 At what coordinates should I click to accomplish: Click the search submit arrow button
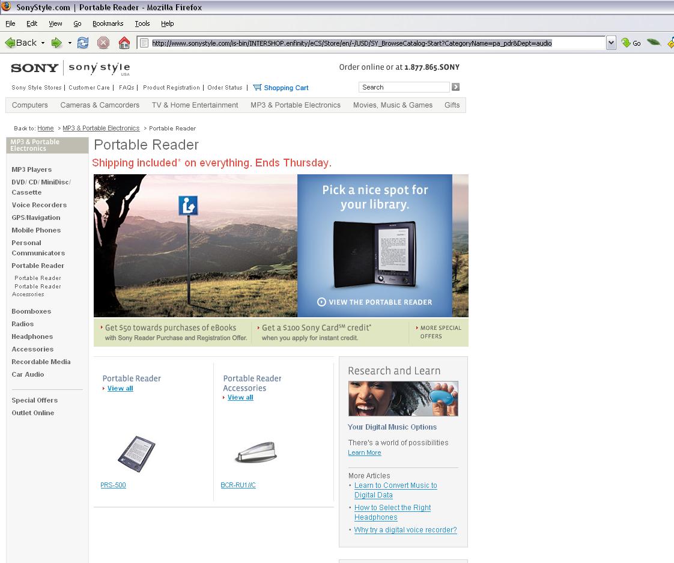pos(455,87)
